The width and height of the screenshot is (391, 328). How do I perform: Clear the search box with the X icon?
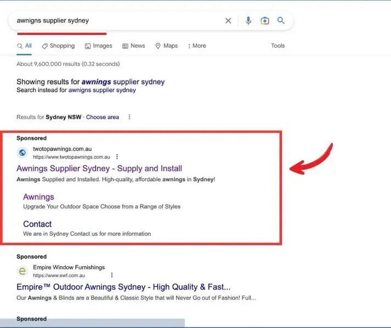(x=228, y=21)
